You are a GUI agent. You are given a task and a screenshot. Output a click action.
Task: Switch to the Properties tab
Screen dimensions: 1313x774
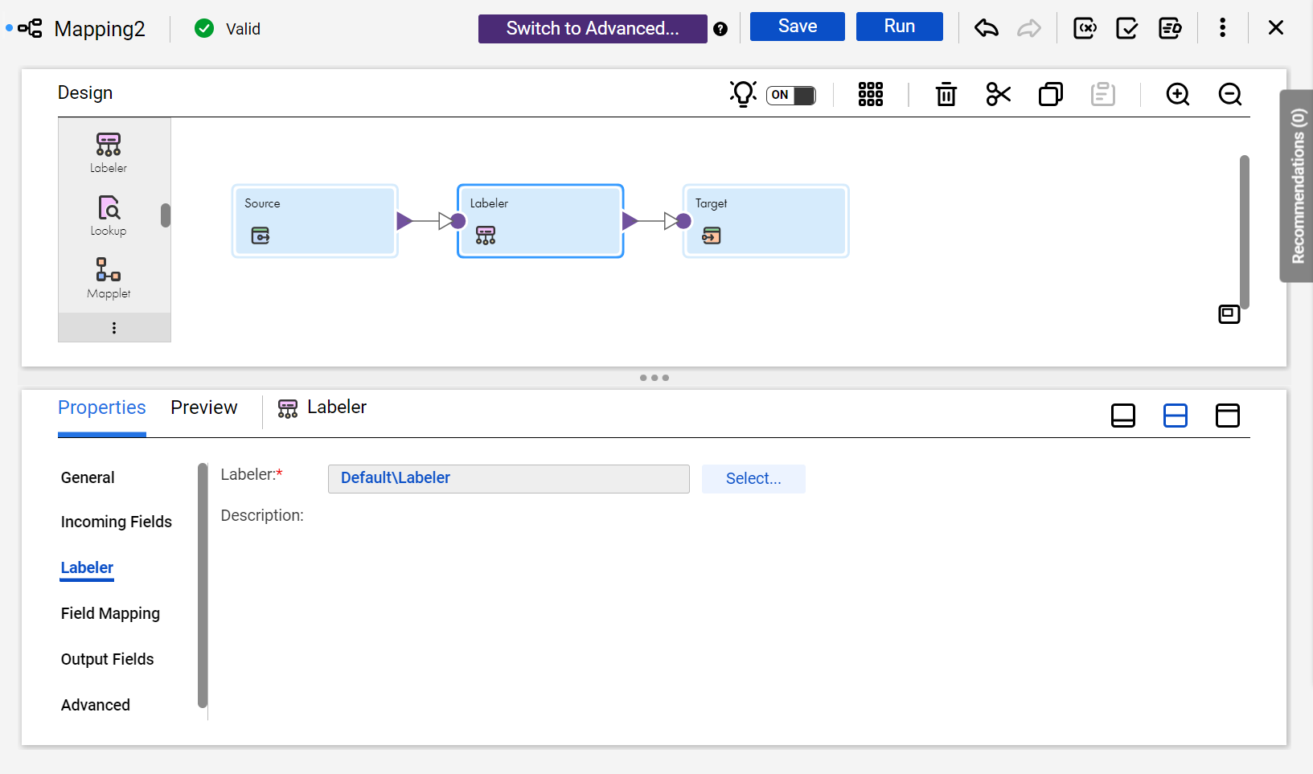click(102, 407)
